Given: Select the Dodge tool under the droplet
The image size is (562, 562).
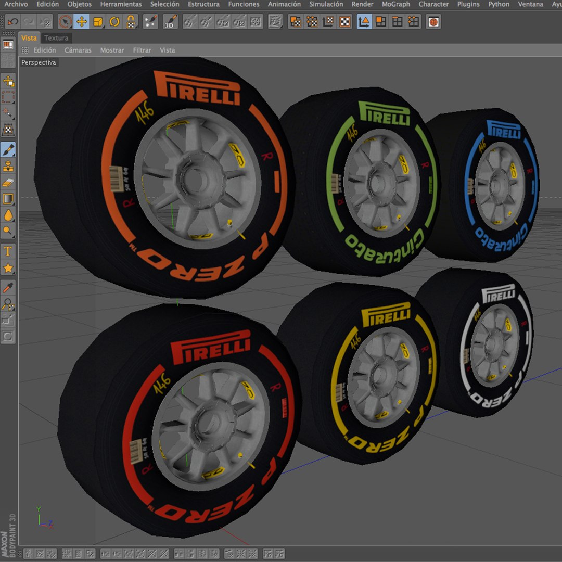Looking at the screenshot, I should pyautogui.click(x=8, y=231).
